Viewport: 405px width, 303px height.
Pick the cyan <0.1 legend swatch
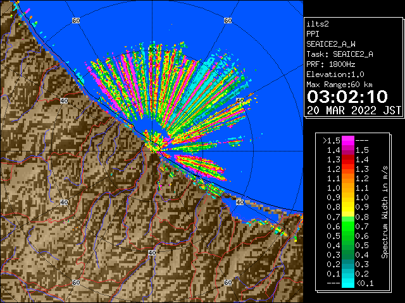[348, 283]
